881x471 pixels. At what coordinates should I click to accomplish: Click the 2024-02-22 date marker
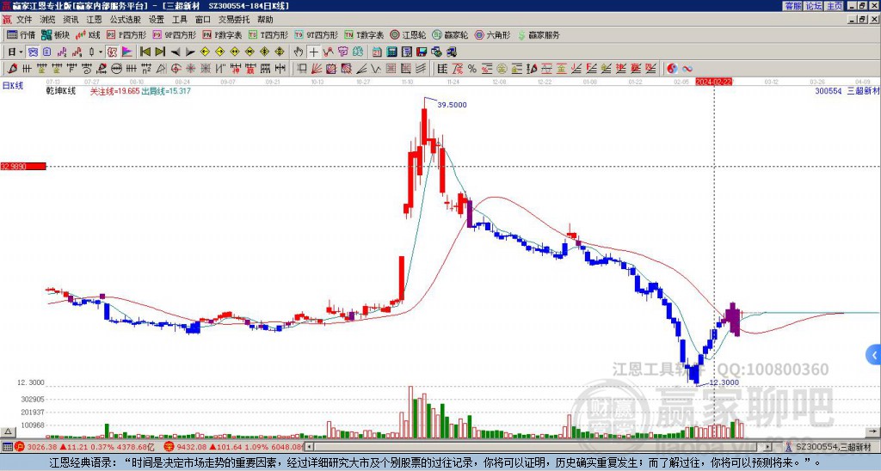click(x=714, y=82)
